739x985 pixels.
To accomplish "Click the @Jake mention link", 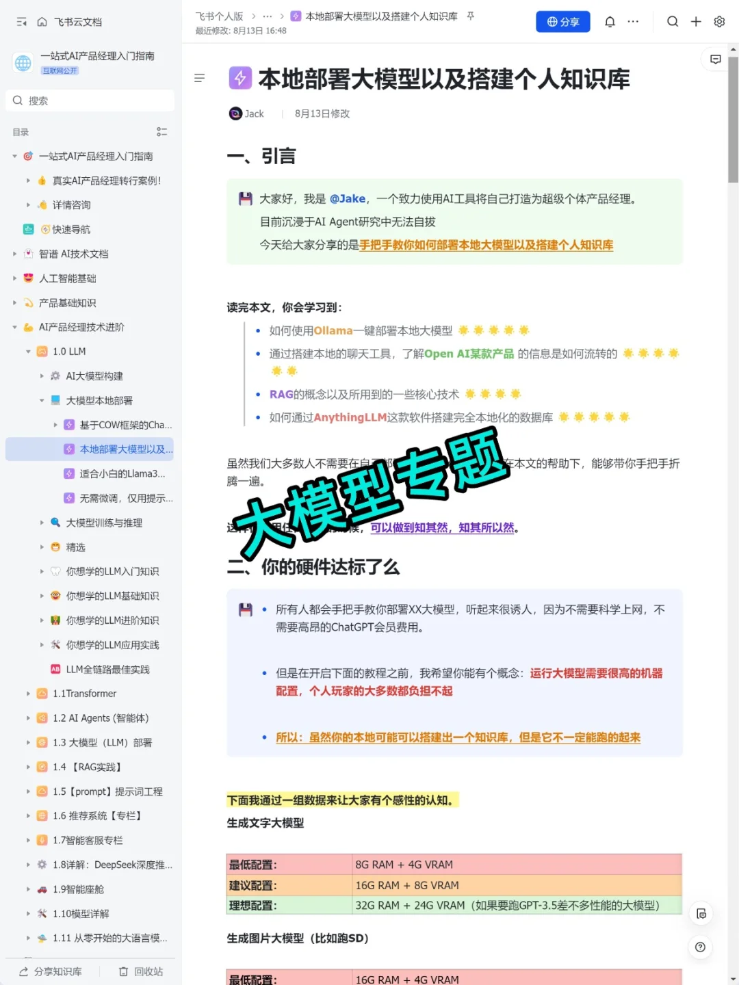I will pos(348,198).
